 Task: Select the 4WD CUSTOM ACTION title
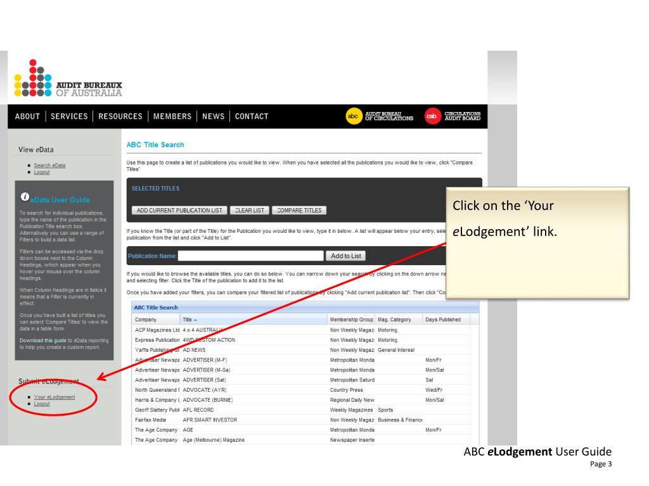[x=209, y=340]
